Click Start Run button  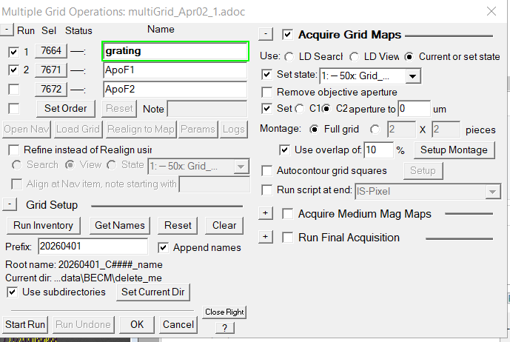click(25, 325)
